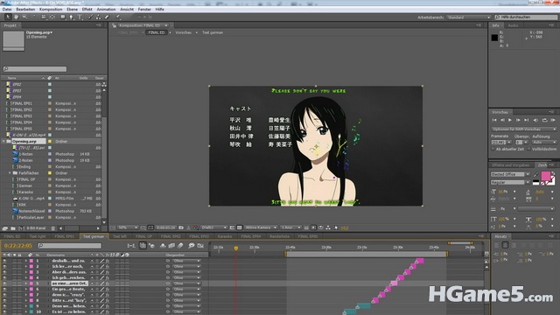
Task: Switch to 'Effekte und Vorgaben' tab
Action: click(x=511, y=165)
